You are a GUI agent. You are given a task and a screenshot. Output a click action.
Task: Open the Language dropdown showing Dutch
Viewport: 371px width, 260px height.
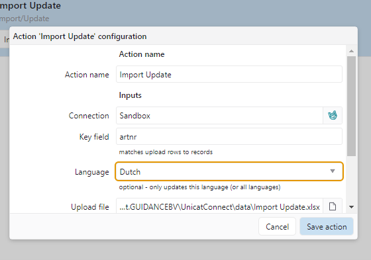coord(229,171)
